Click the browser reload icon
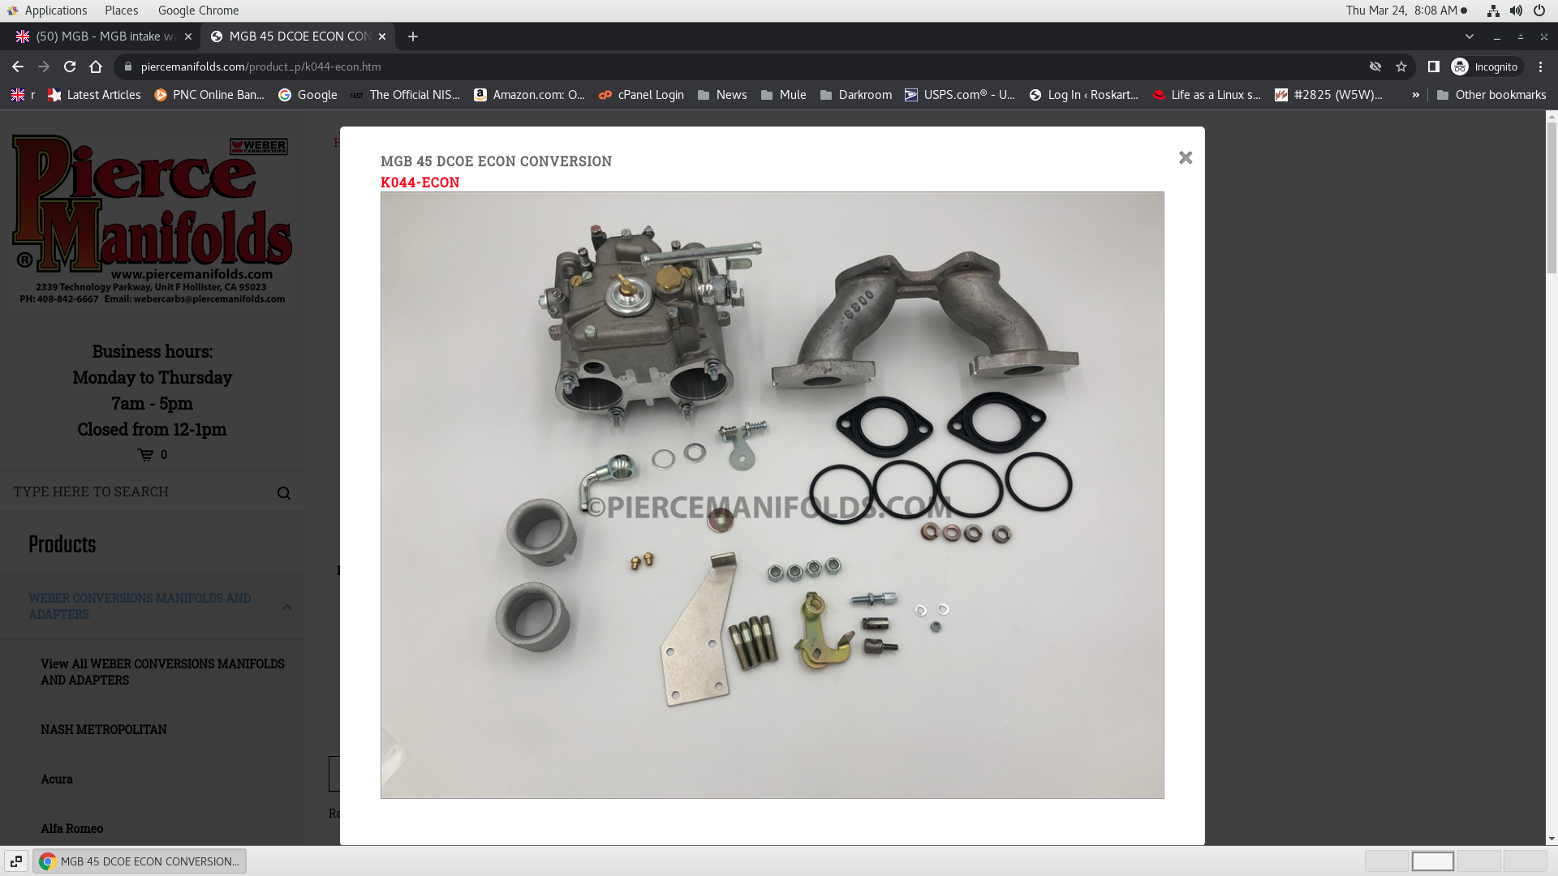 70,67
